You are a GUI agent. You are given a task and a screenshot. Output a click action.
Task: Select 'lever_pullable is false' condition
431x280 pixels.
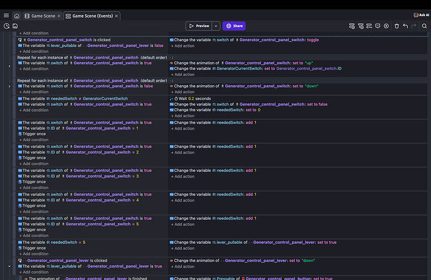click(x=91, y=46)
